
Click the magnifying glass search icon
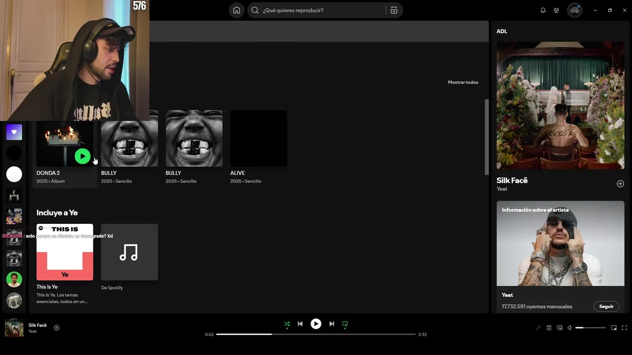[255, 10]
